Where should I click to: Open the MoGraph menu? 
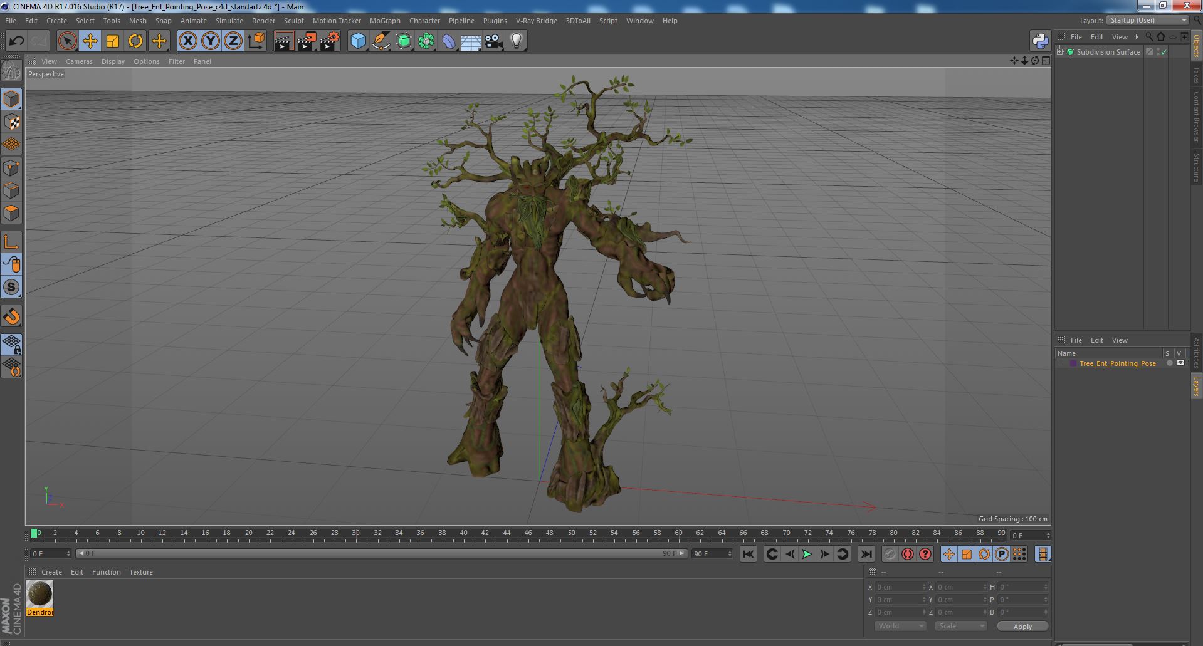tap(384, 21)
